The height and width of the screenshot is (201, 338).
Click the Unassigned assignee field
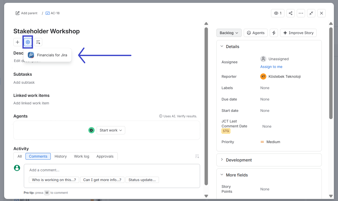tap(275, 59)
